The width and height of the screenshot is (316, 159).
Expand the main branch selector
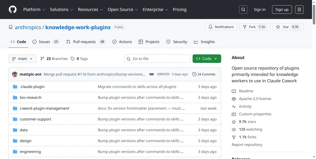click(x=23, y=59)
